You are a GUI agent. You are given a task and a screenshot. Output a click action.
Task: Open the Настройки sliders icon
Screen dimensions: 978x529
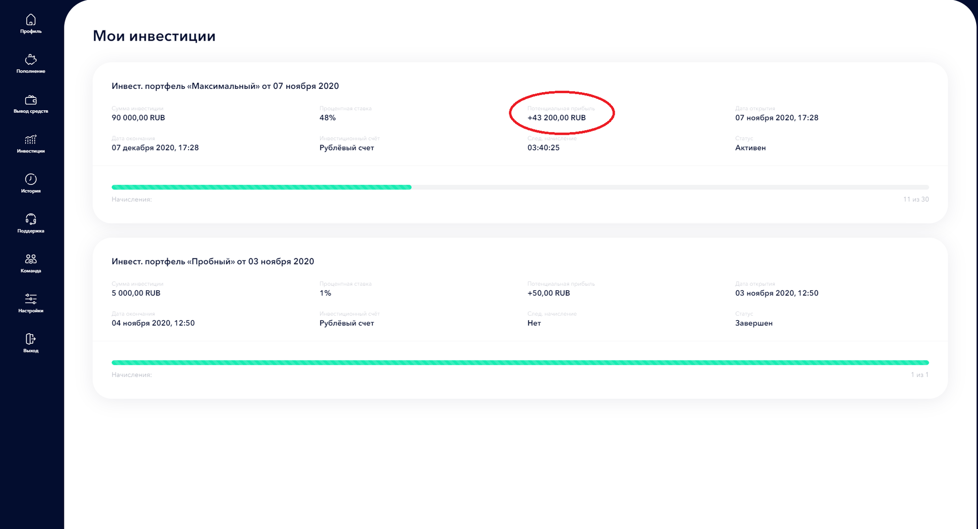(31, 299)
